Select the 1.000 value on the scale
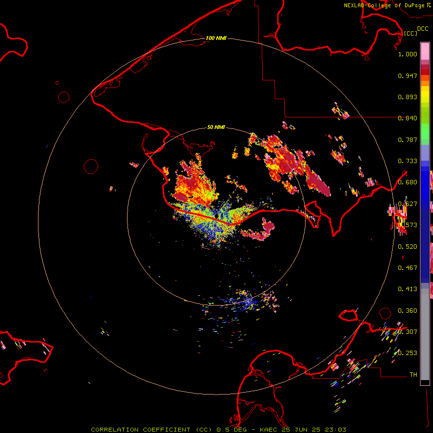This screenshot has height=433, width=433. (x=408, y=54)
